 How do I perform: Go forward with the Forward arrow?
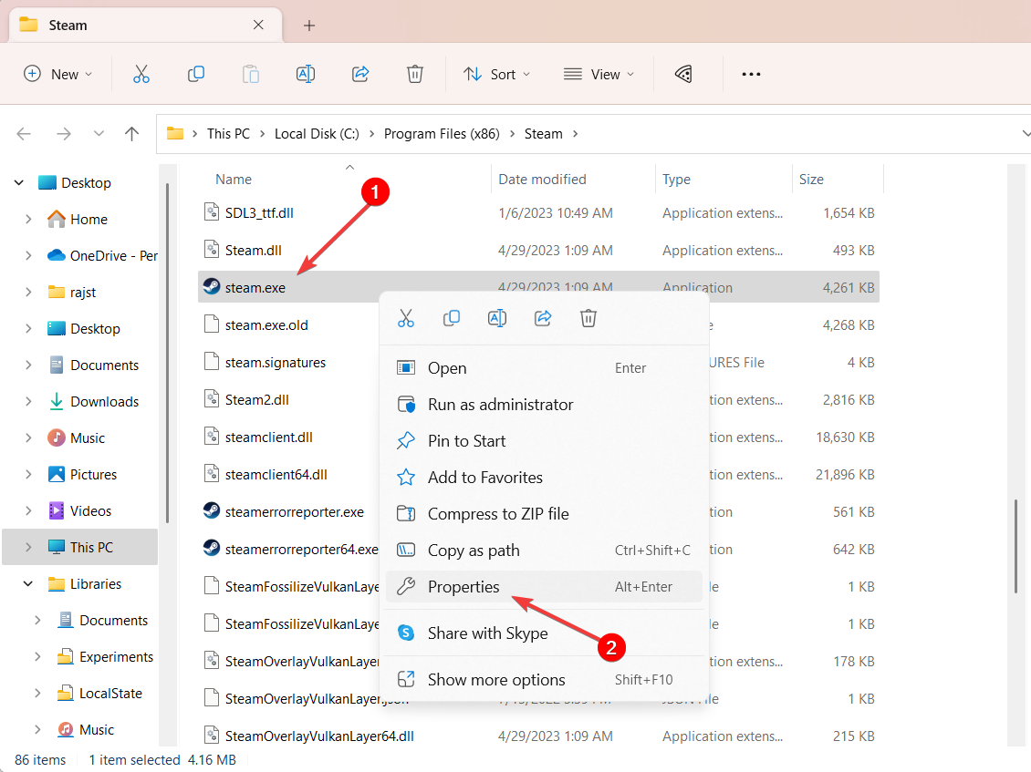tap(64, 134)
